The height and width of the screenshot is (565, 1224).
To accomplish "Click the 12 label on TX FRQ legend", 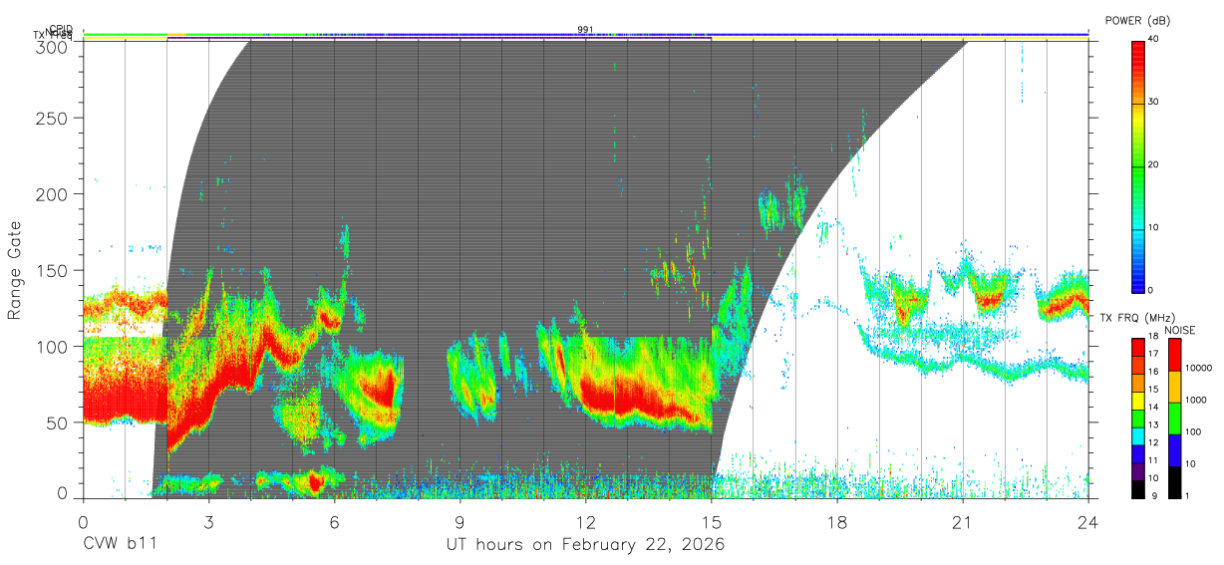I will tap(1153, 442).
